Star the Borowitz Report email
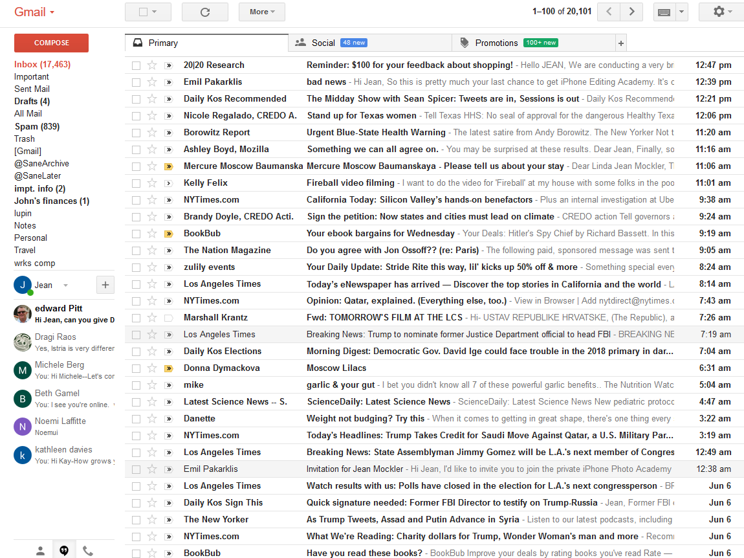 (x=152, y=133)
